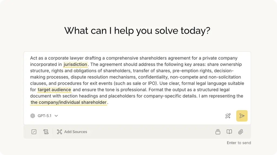The image size is (277, 155).
Task: Open the book library icon
Action: pyautogui.click(x=229, y=132)
